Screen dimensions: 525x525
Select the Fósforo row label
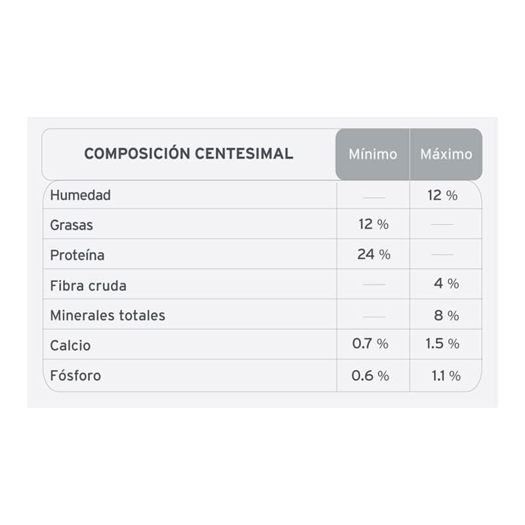(x=75, y=376)
